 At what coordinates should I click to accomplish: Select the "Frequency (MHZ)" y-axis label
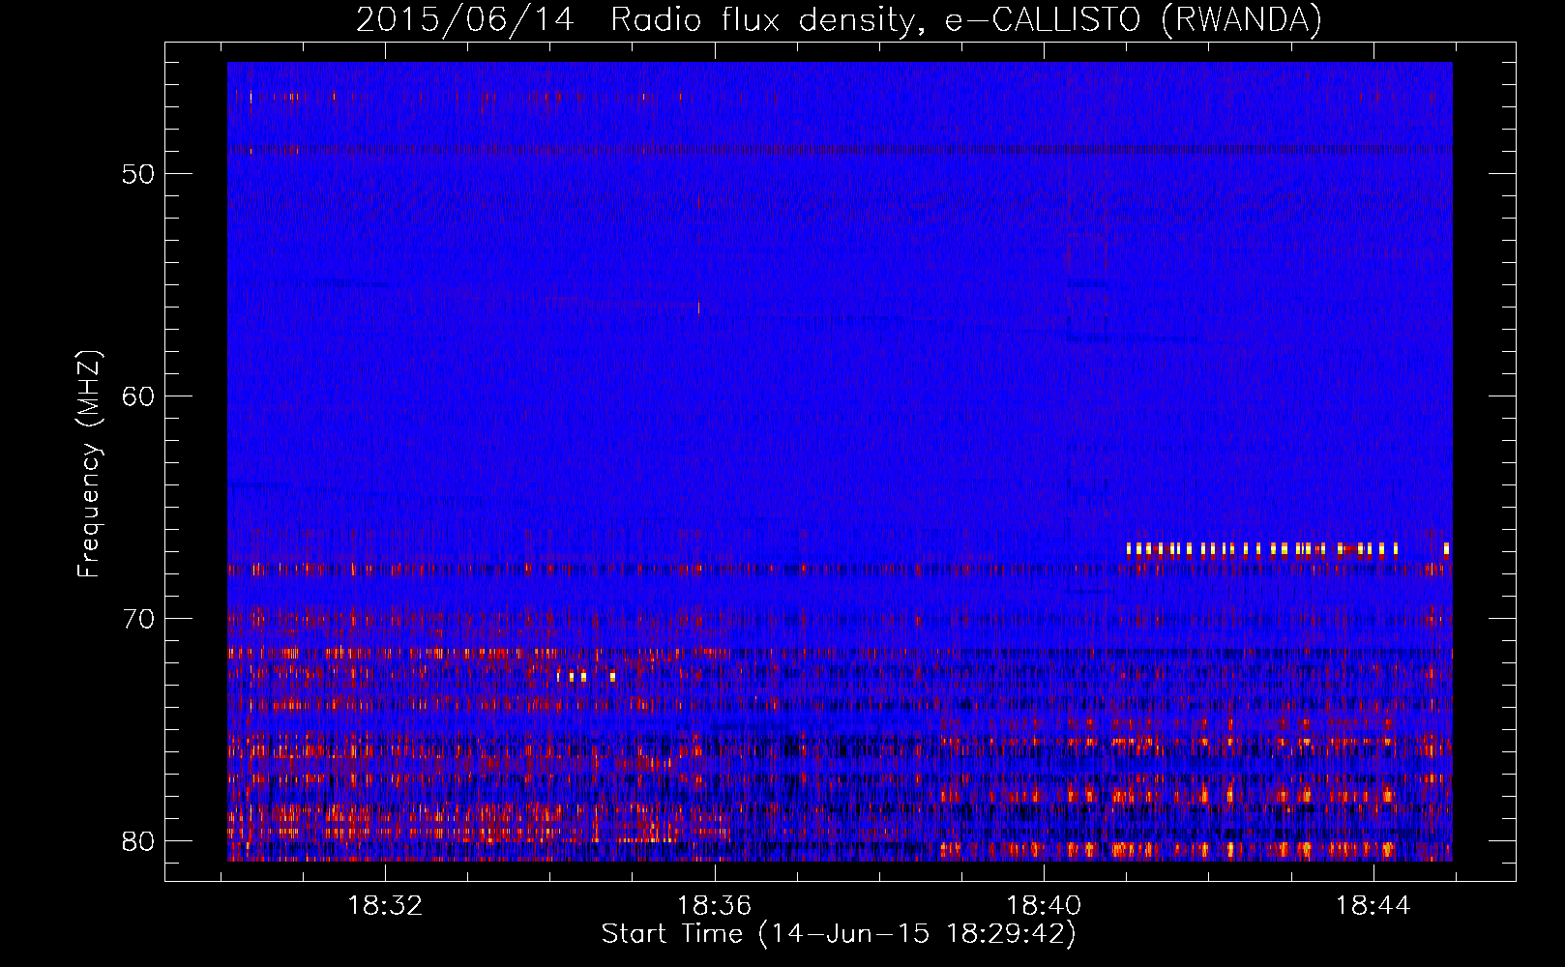(x=89, y=464)
